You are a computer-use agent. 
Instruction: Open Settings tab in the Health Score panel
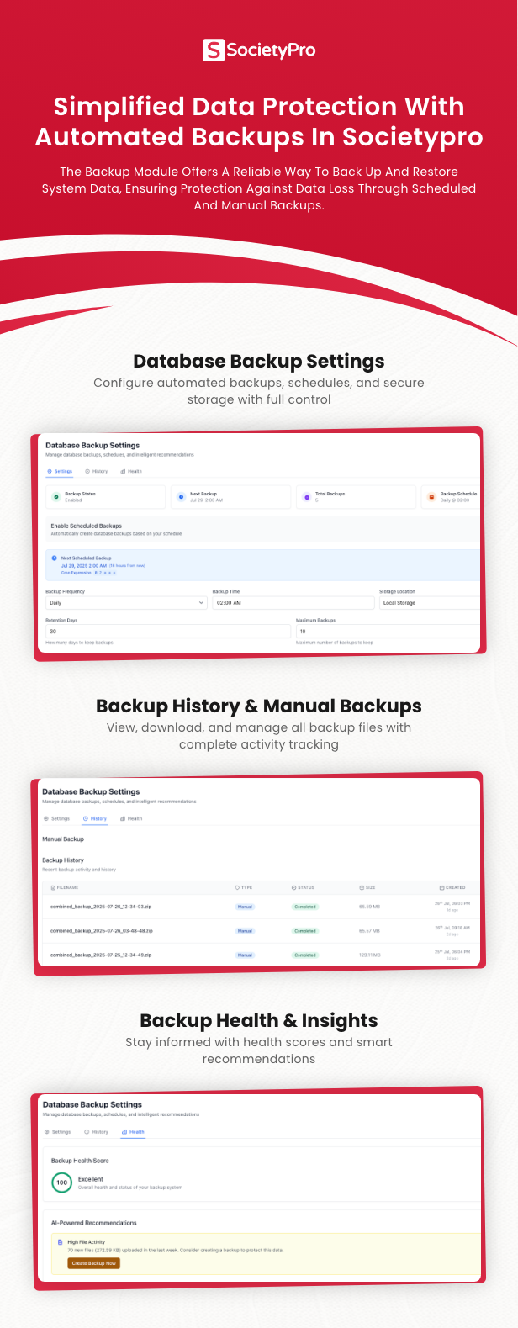(58, 1132)
